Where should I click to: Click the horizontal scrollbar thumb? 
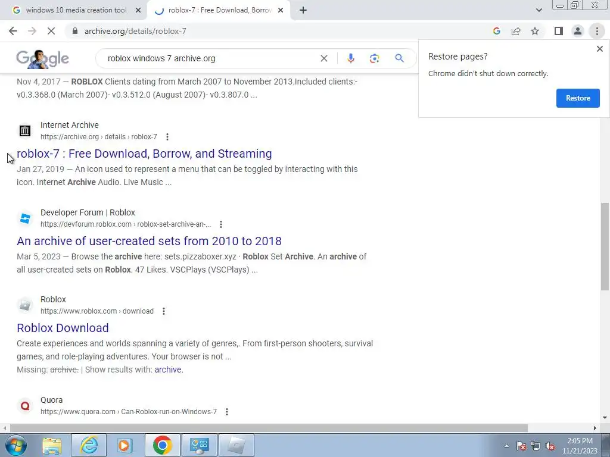tap(269, 428)
